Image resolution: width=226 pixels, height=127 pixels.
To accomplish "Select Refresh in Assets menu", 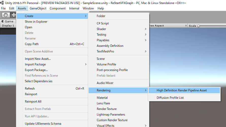I will coord(52,88).
